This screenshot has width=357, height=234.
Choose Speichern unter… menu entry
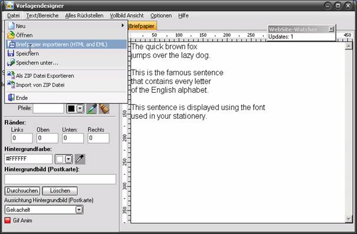tap(66, 63)
